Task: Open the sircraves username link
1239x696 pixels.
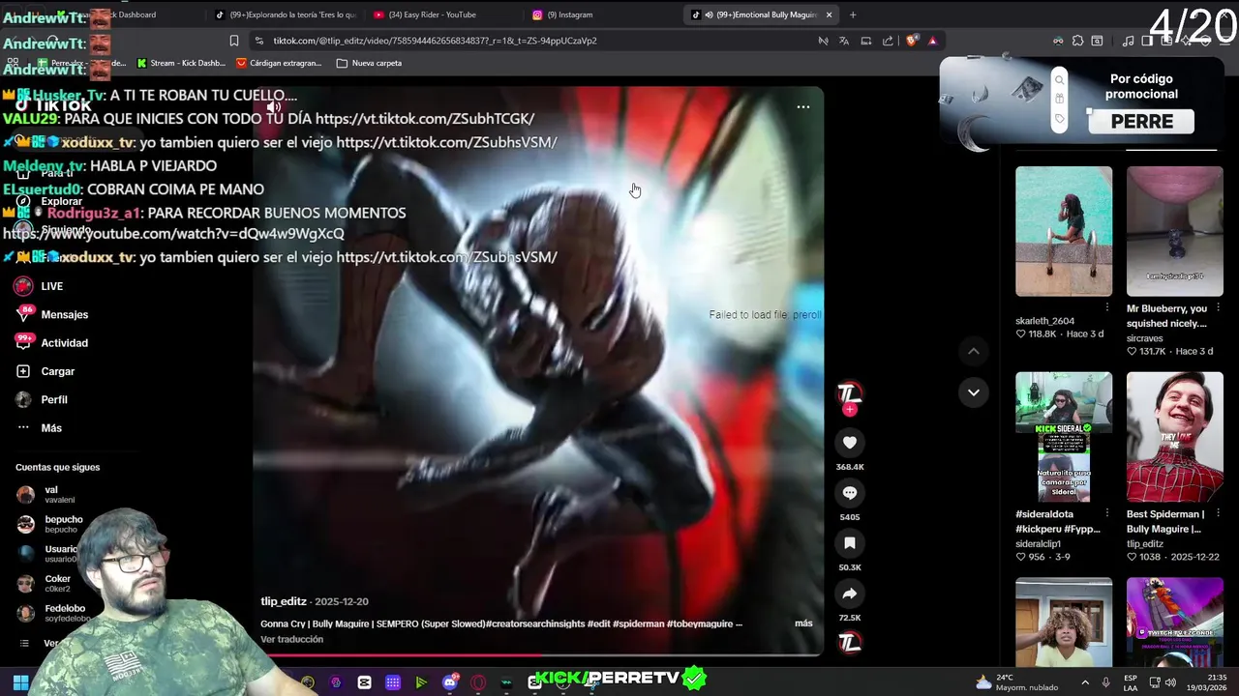Action: pos(1146,338)
